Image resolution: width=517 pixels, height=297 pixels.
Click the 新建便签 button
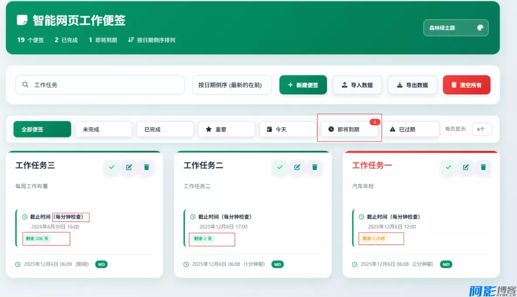click(x=303, y=85)
